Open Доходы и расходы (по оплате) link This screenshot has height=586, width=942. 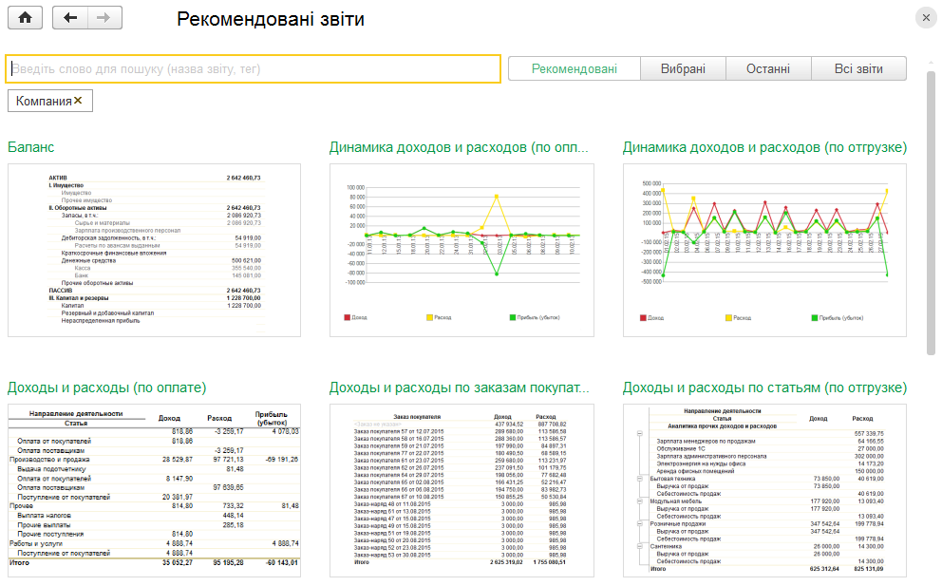click(x=107, y=388)
